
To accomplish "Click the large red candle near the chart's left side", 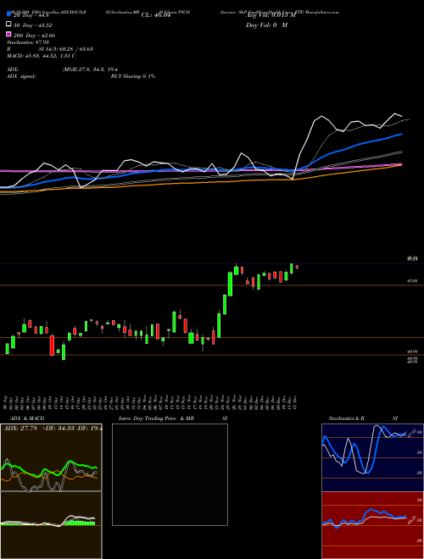I will 52,345.
